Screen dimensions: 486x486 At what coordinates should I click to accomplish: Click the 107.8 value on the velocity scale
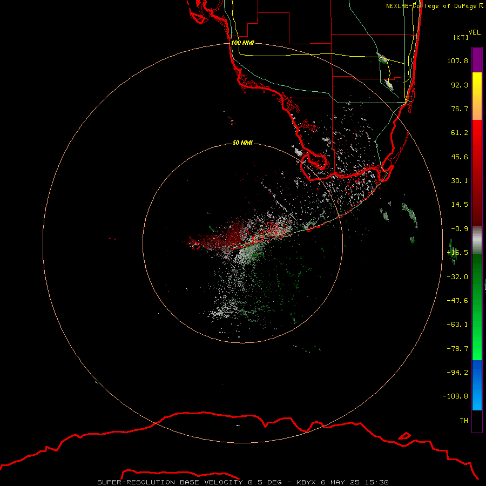(x=457, y=60)
